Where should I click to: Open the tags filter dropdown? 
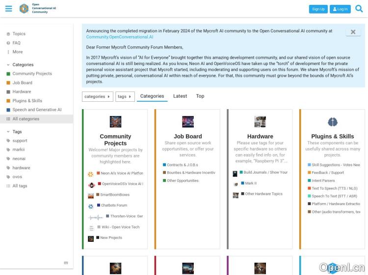pyautogui.click(x=125, y=96)
